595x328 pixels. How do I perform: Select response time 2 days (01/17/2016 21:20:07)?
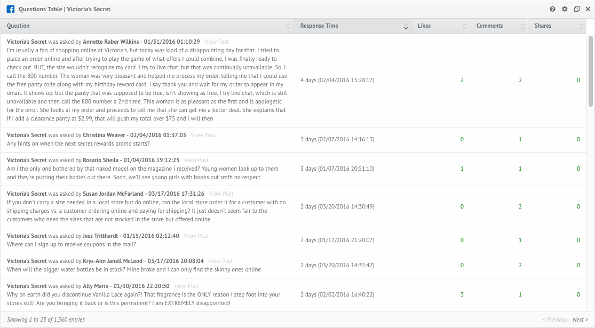pos(337,241)
